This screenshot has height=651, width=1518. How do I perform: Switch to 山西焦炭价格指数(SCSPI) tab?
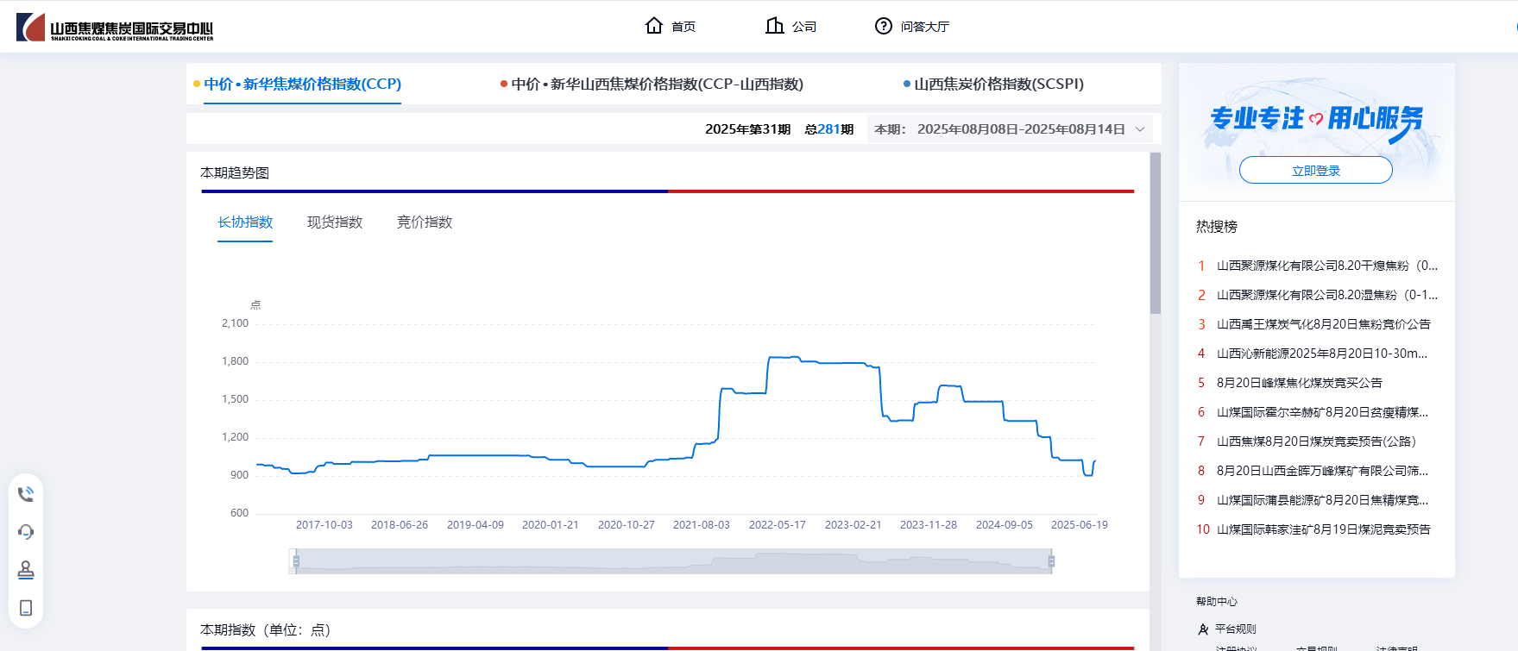(998, 85)
